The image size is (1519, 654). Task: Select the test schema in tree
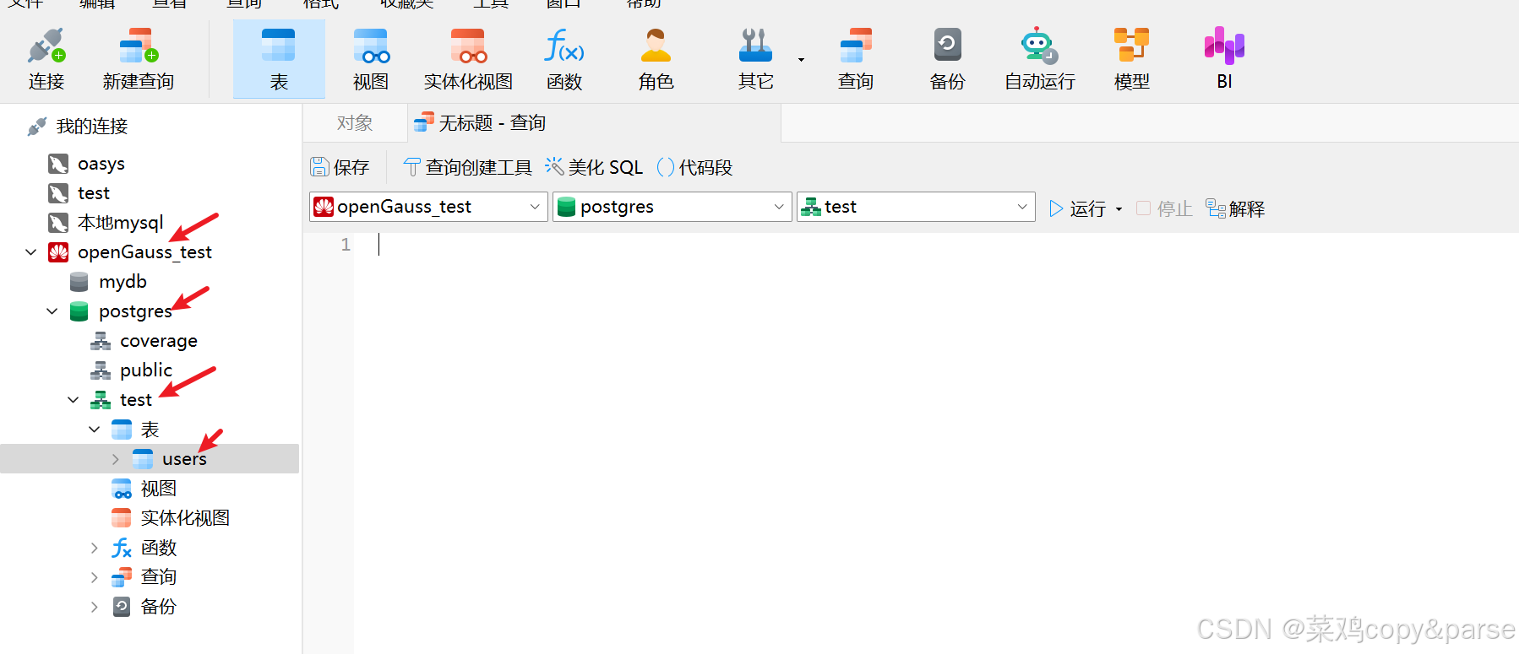pos(136,400)
